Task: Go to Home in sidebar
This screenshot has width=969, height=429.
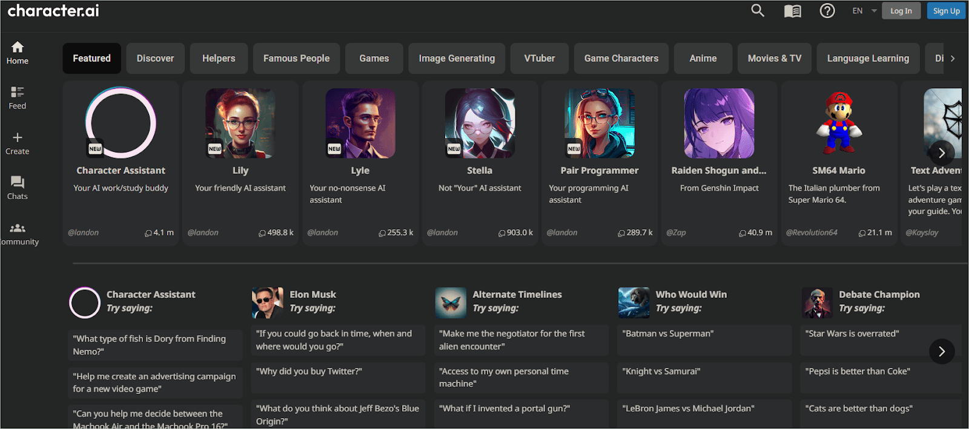Action: click(x=18, y=53)
